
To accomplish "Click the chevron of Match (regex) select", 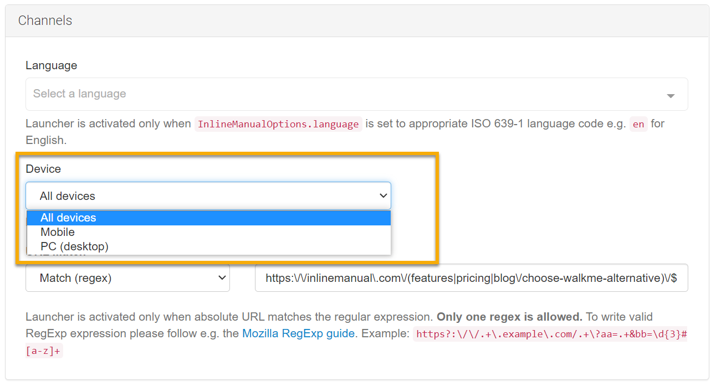I will pos(222,277).
